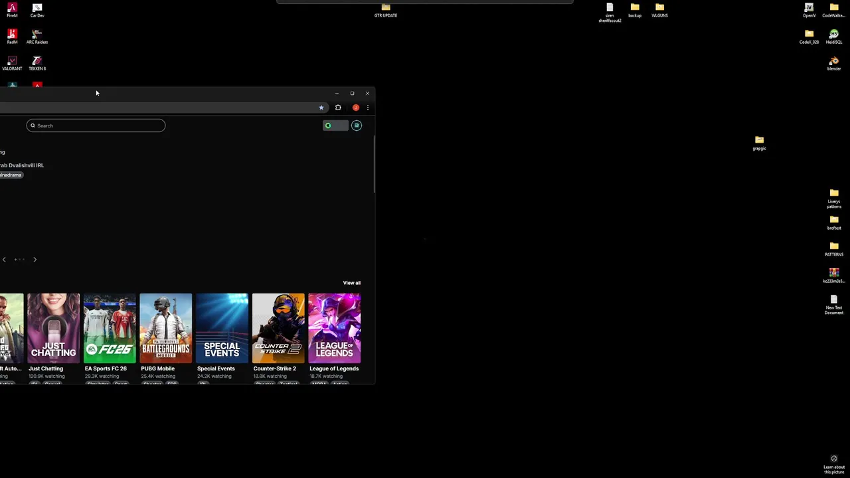The width and height of the screenshot is (850, 478).
Task: Open the browser three-dot menu
Action: pyautogui.click(x=368, y=108)
